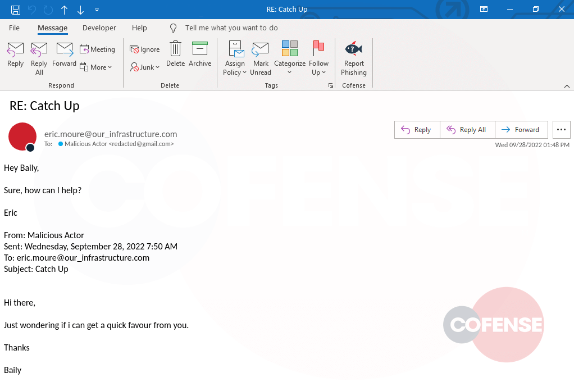
Task: Switch to the Developer tab
Action: (99, 28)
